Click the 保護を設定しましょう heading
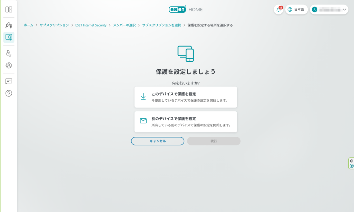The image size is (354, 212). [186, 72]
